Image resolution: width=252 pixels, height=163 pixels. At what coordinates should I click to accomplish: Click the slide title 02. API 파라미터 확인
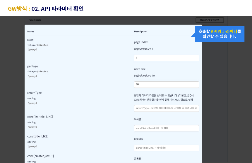[x=57, y=9]
